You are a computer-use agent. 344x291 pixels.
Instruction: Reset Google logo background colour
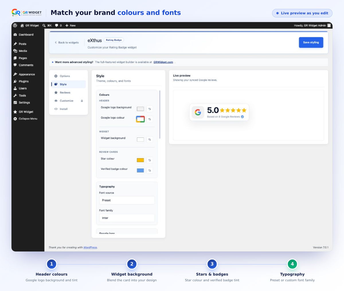pos(149,109)
